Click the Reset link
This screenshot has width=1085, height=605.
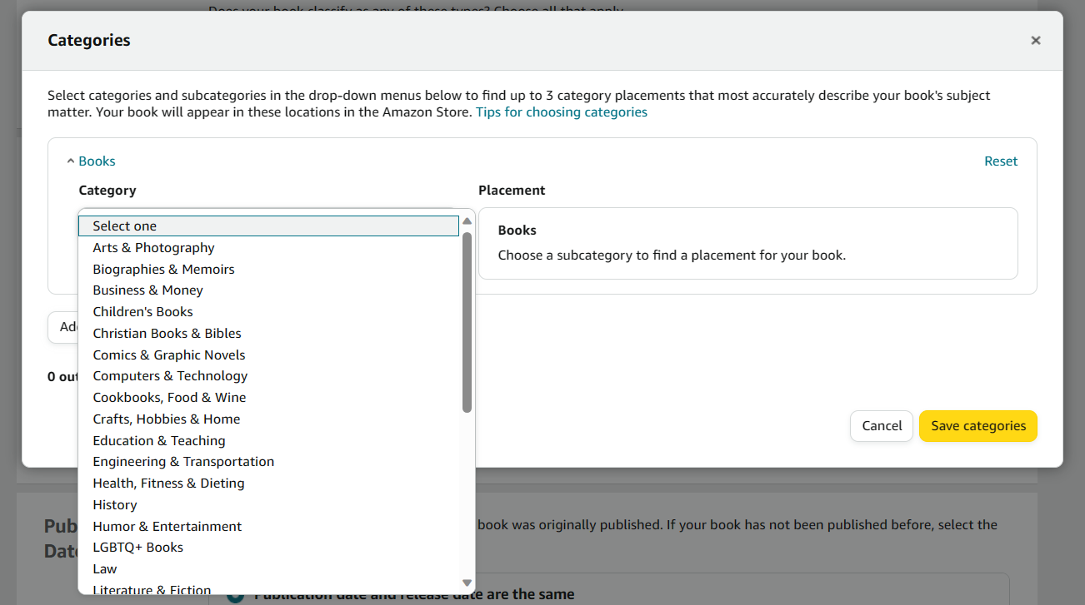1000,161
